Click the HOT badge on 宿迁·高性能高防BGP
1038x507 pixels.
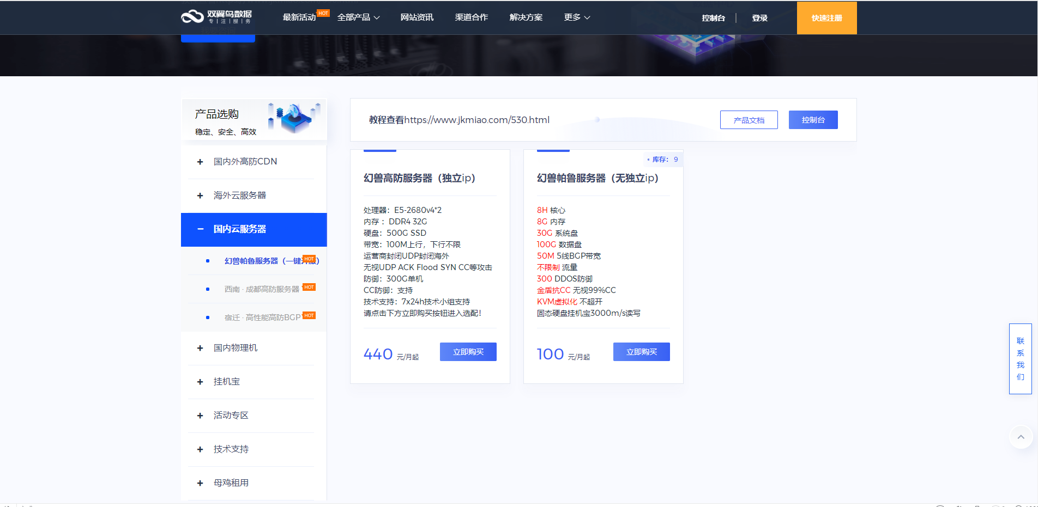pos(309,315)
